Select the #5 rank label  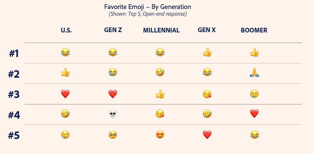click(x=14, y=135)
